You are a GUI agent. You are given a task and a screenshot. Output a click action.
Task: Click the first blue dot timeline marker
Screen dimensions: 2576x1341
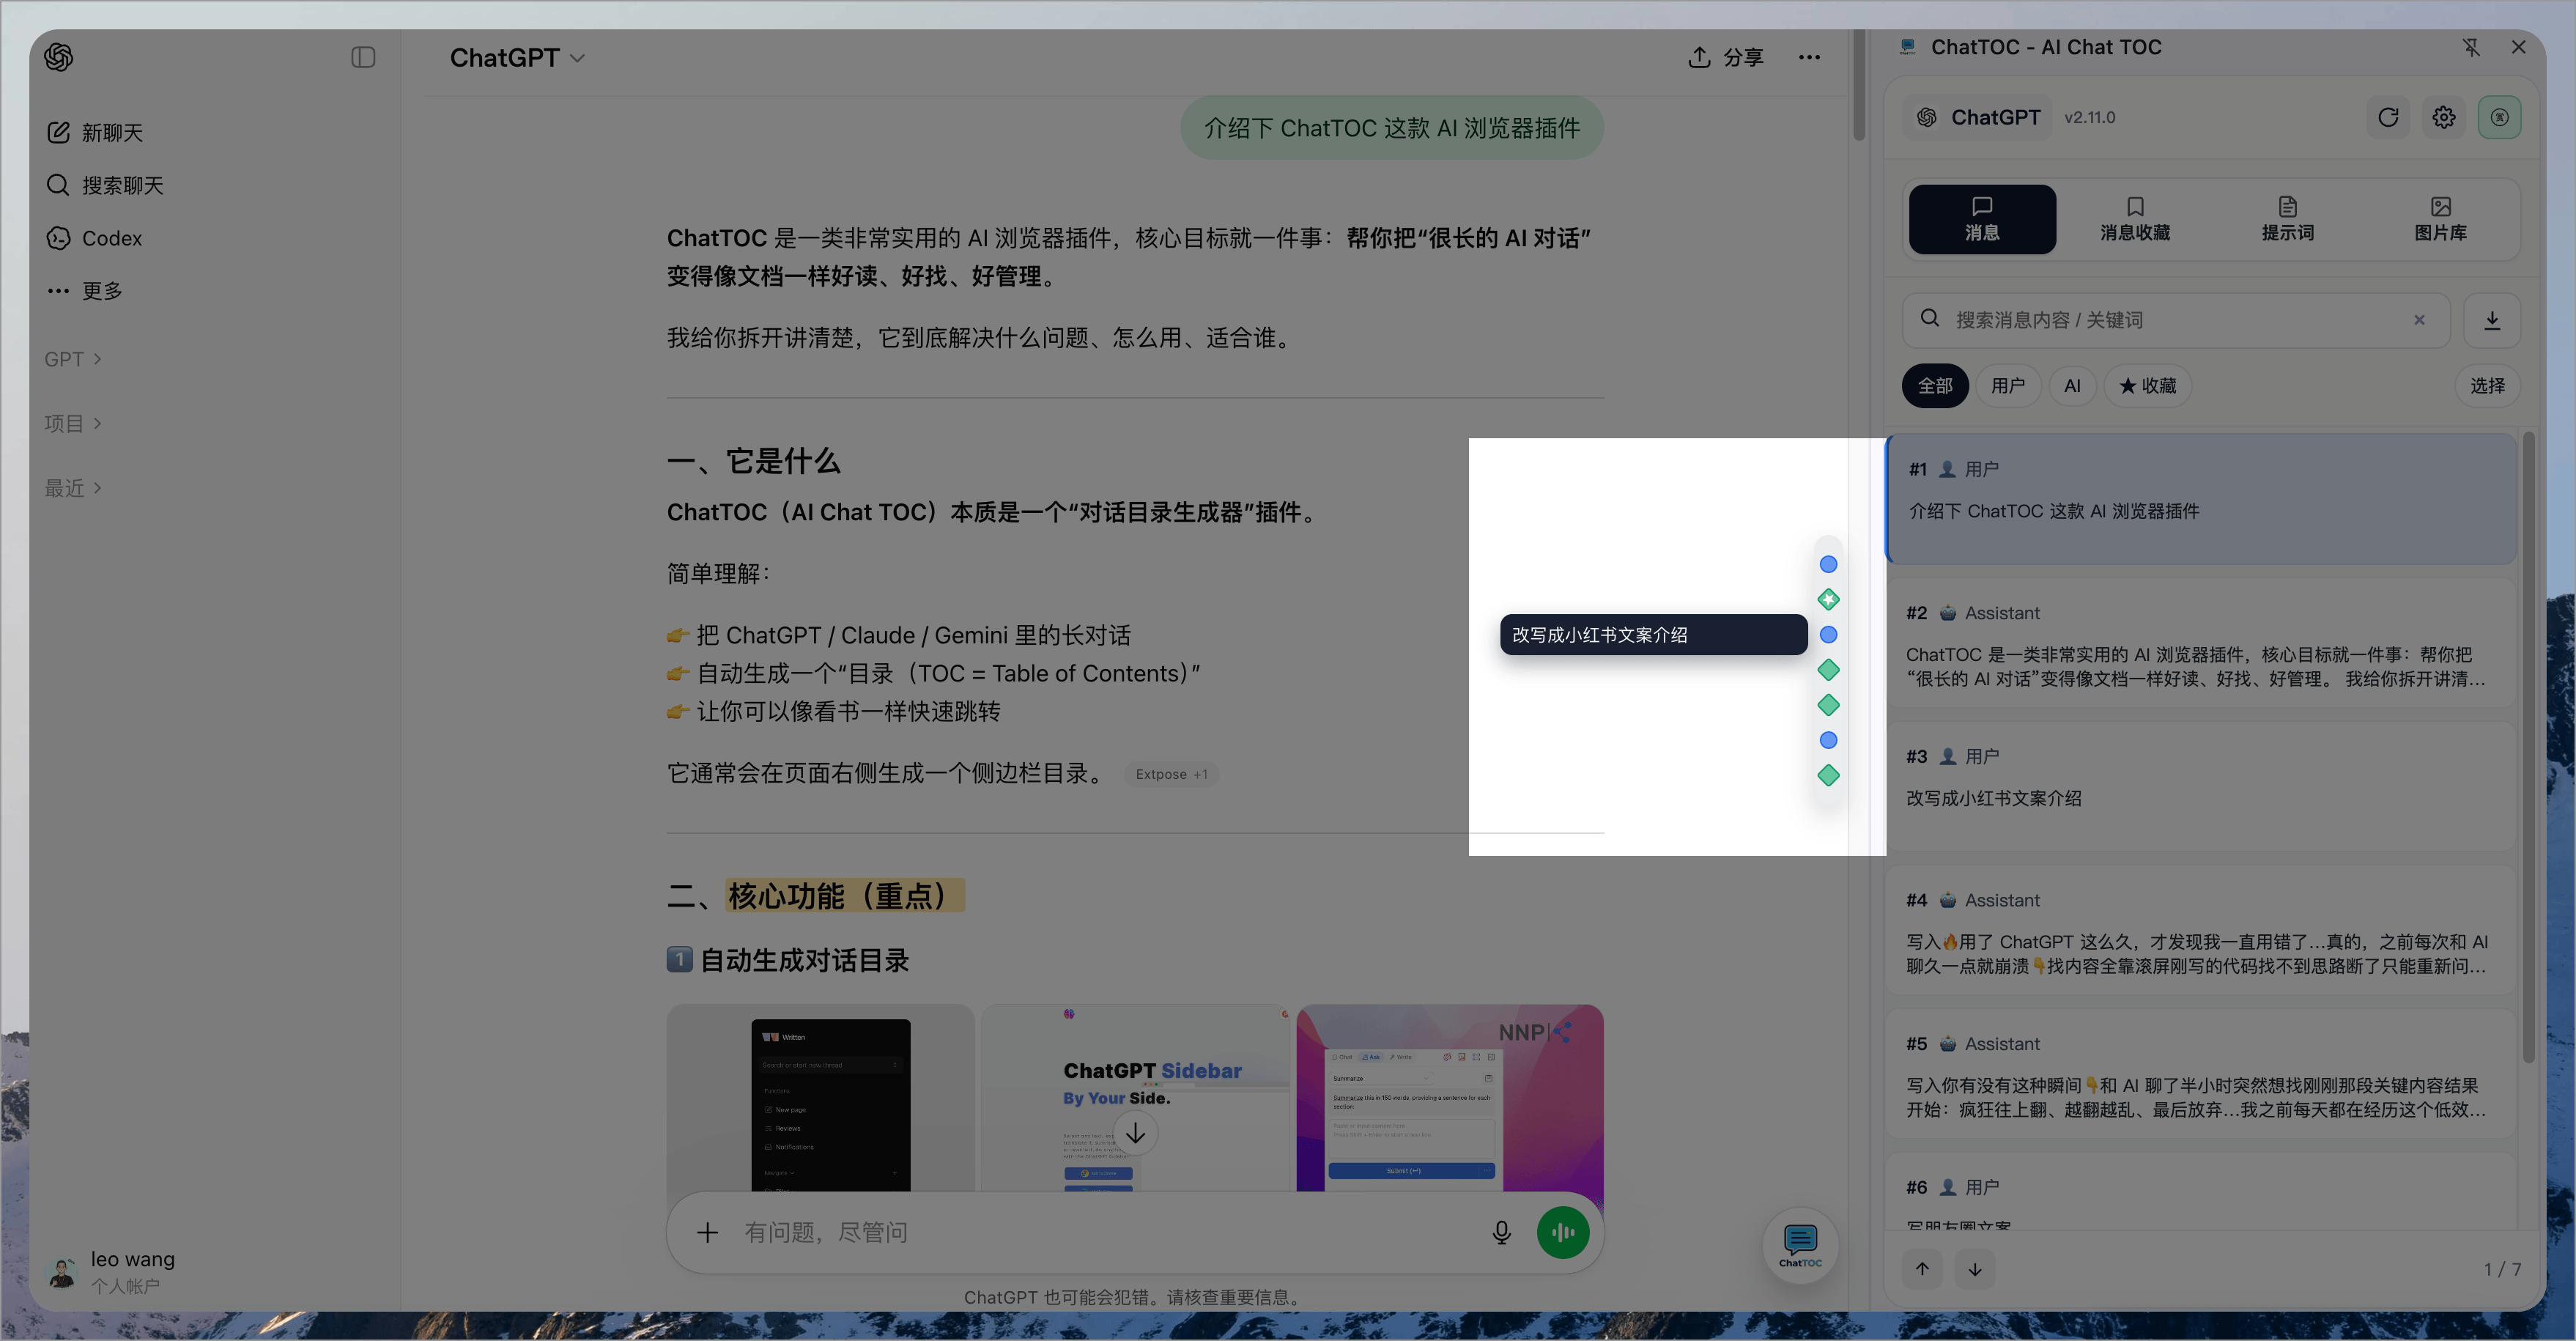tap(1828, 564)
